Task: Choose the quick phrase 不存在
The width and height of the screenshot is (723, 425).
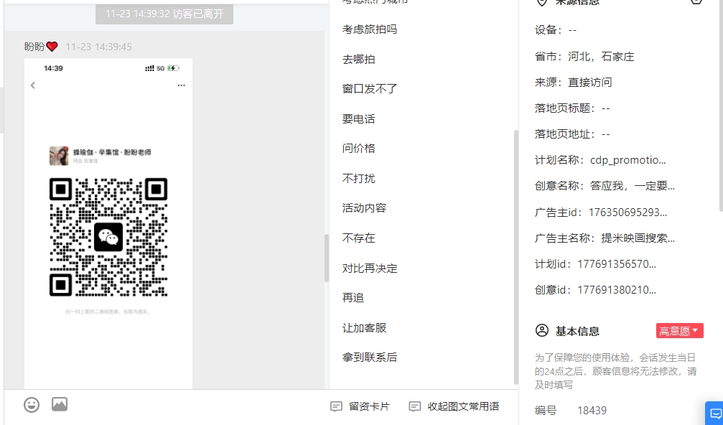Action: click(x=358, y=238)
